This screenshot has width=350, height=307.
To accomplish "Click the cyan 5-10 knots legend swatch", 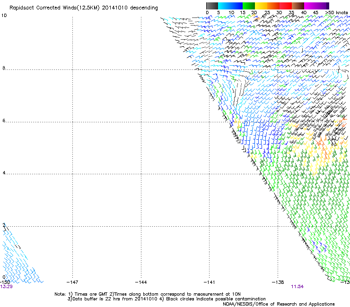I will point(224,6).
